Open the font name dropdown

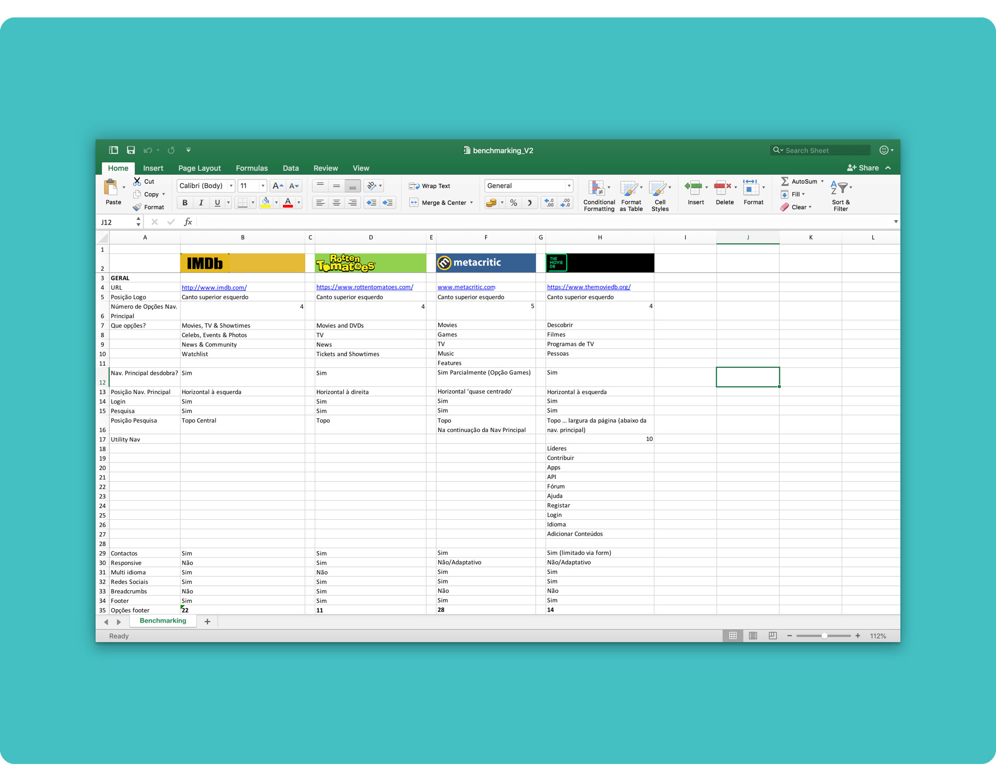231,186
